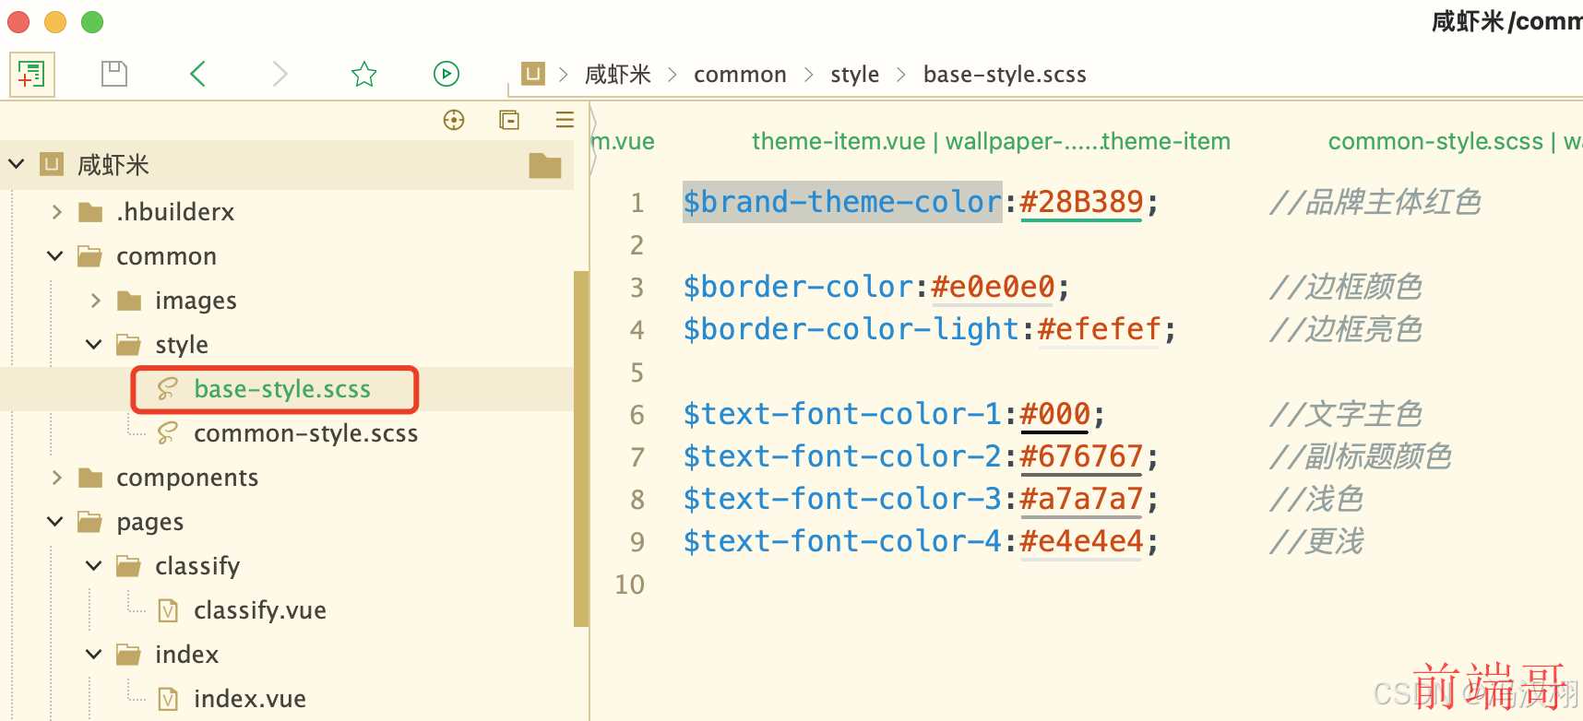Viewport: 1583px width, 721px height.
Task: Click the vue file icon of classify.vue
Action: click(168, 610)
